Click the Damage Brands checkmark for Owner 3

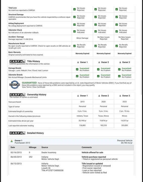coord(119,70)
